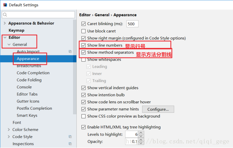Click the project-level icon beside Auto Import
Viewport: 233px width, 148px height.
pos(70,52)
